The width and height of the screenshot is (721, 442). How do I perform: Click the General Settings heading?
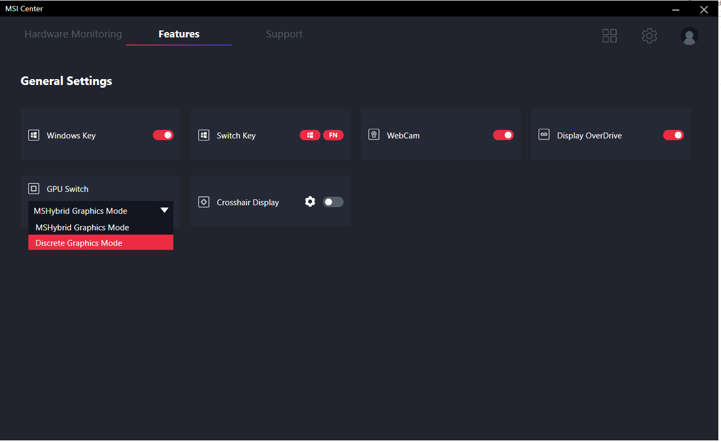pyautogui.click(x=66, y=81)
